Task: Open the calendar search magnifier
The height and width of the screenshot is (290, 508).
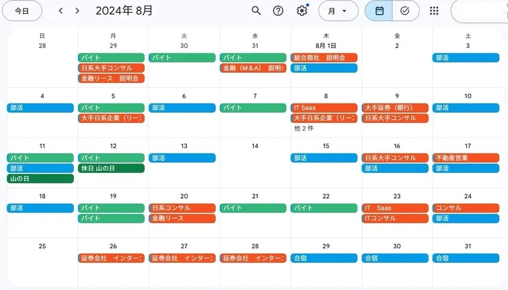Action: click(x=256, y=11)
